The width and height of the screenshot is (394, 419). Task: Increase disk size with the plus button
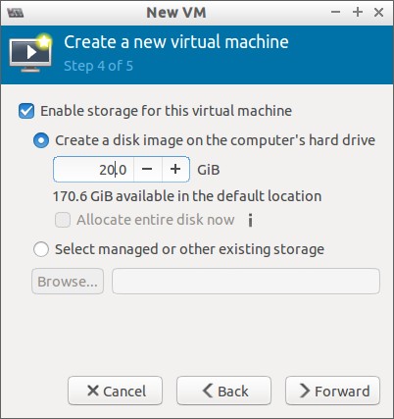click(175, 169)
